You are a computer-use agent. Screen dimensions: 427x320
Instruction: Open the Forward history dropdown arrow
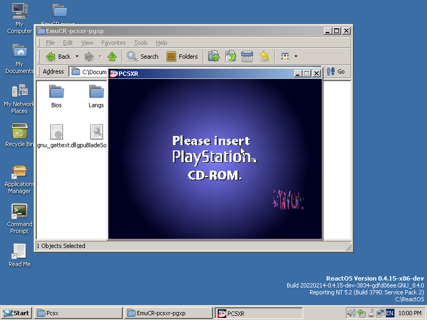point(100,57)
